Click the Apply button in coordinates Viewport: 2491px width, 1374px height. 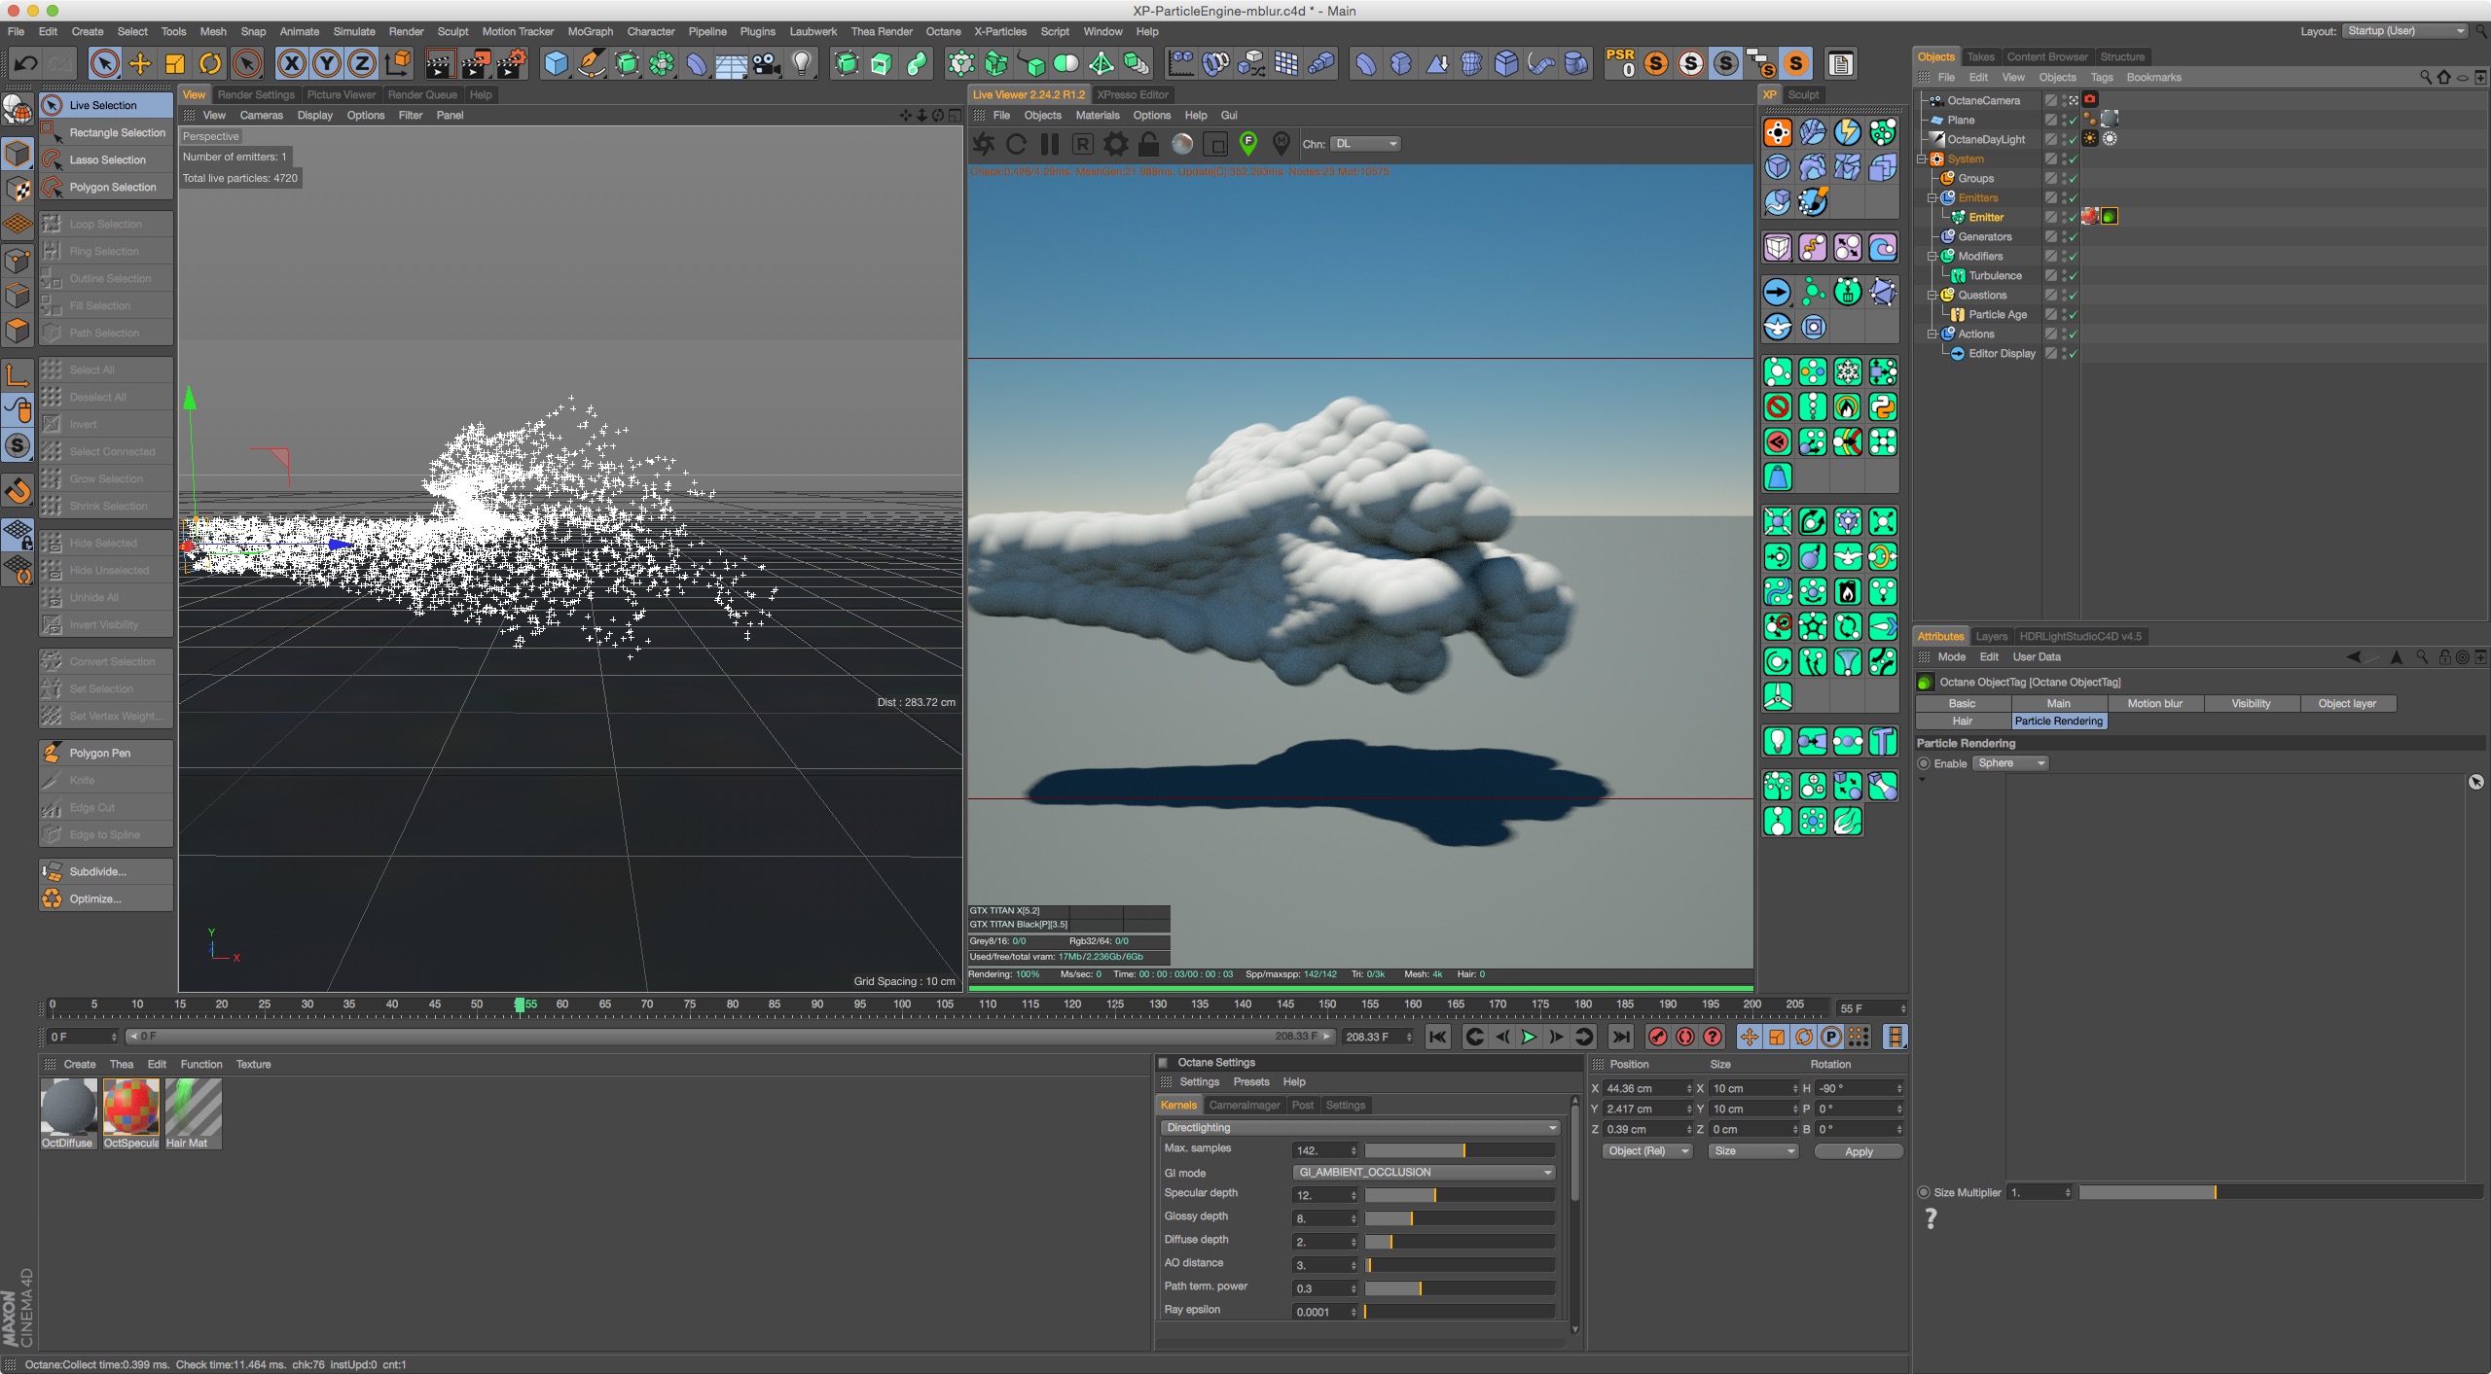(x=1858, y=1151)
